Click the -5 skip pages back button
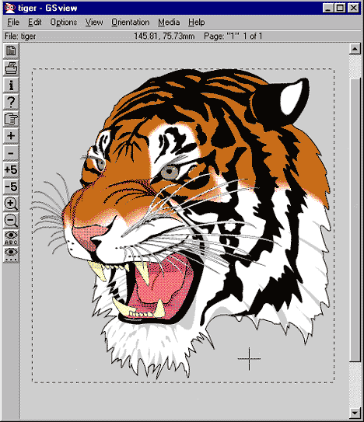The image size is (364, 422). (x=11, y=187)
